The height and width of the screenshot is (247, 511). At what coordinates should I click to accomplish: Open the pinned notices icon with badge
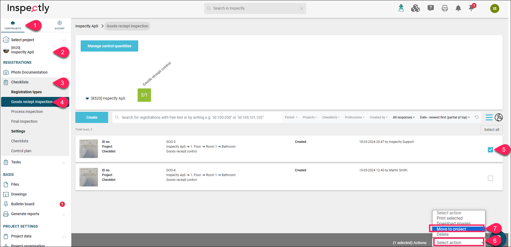472,8
